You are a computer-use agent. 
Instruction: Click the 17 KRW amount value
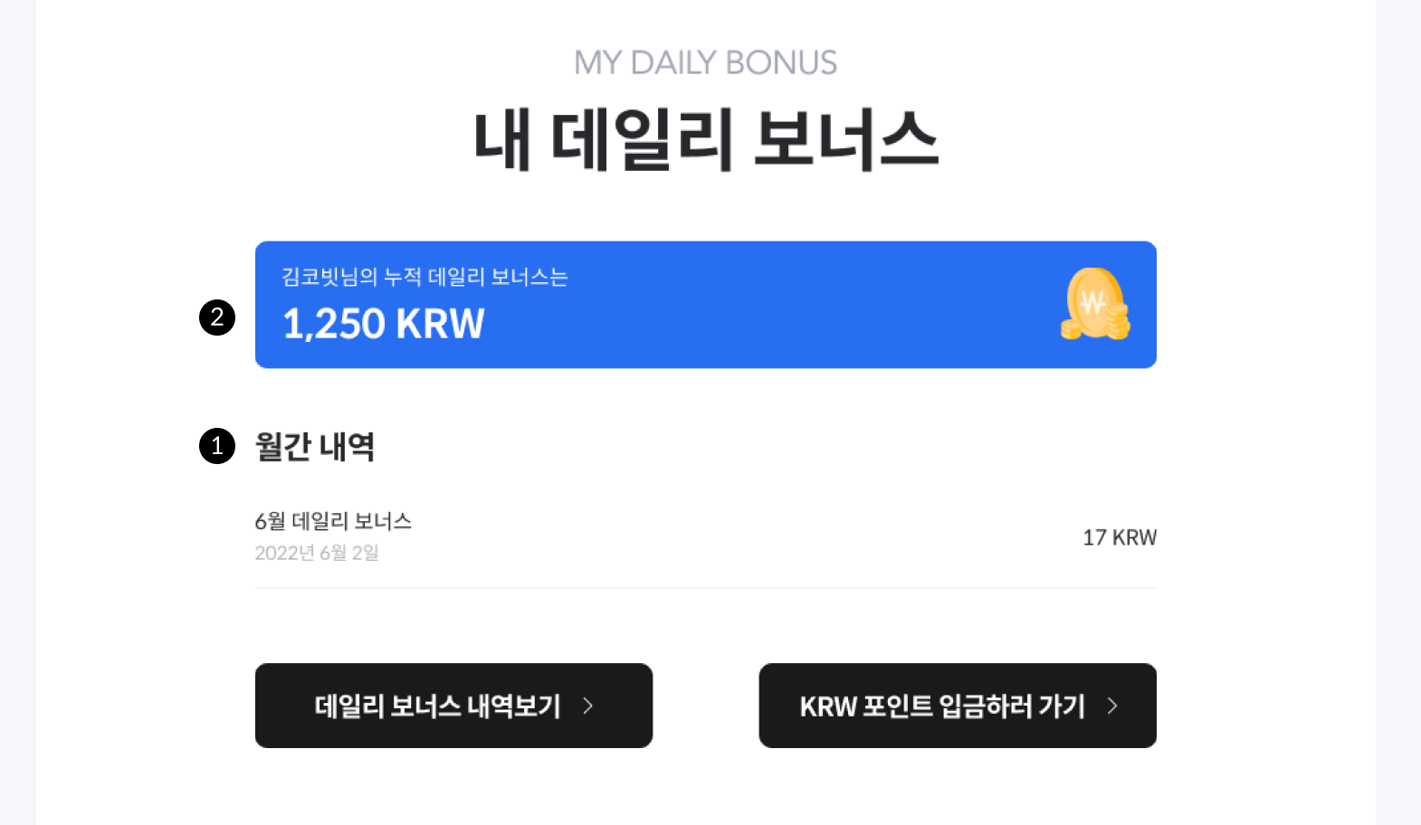click(x=1120, y=537)
